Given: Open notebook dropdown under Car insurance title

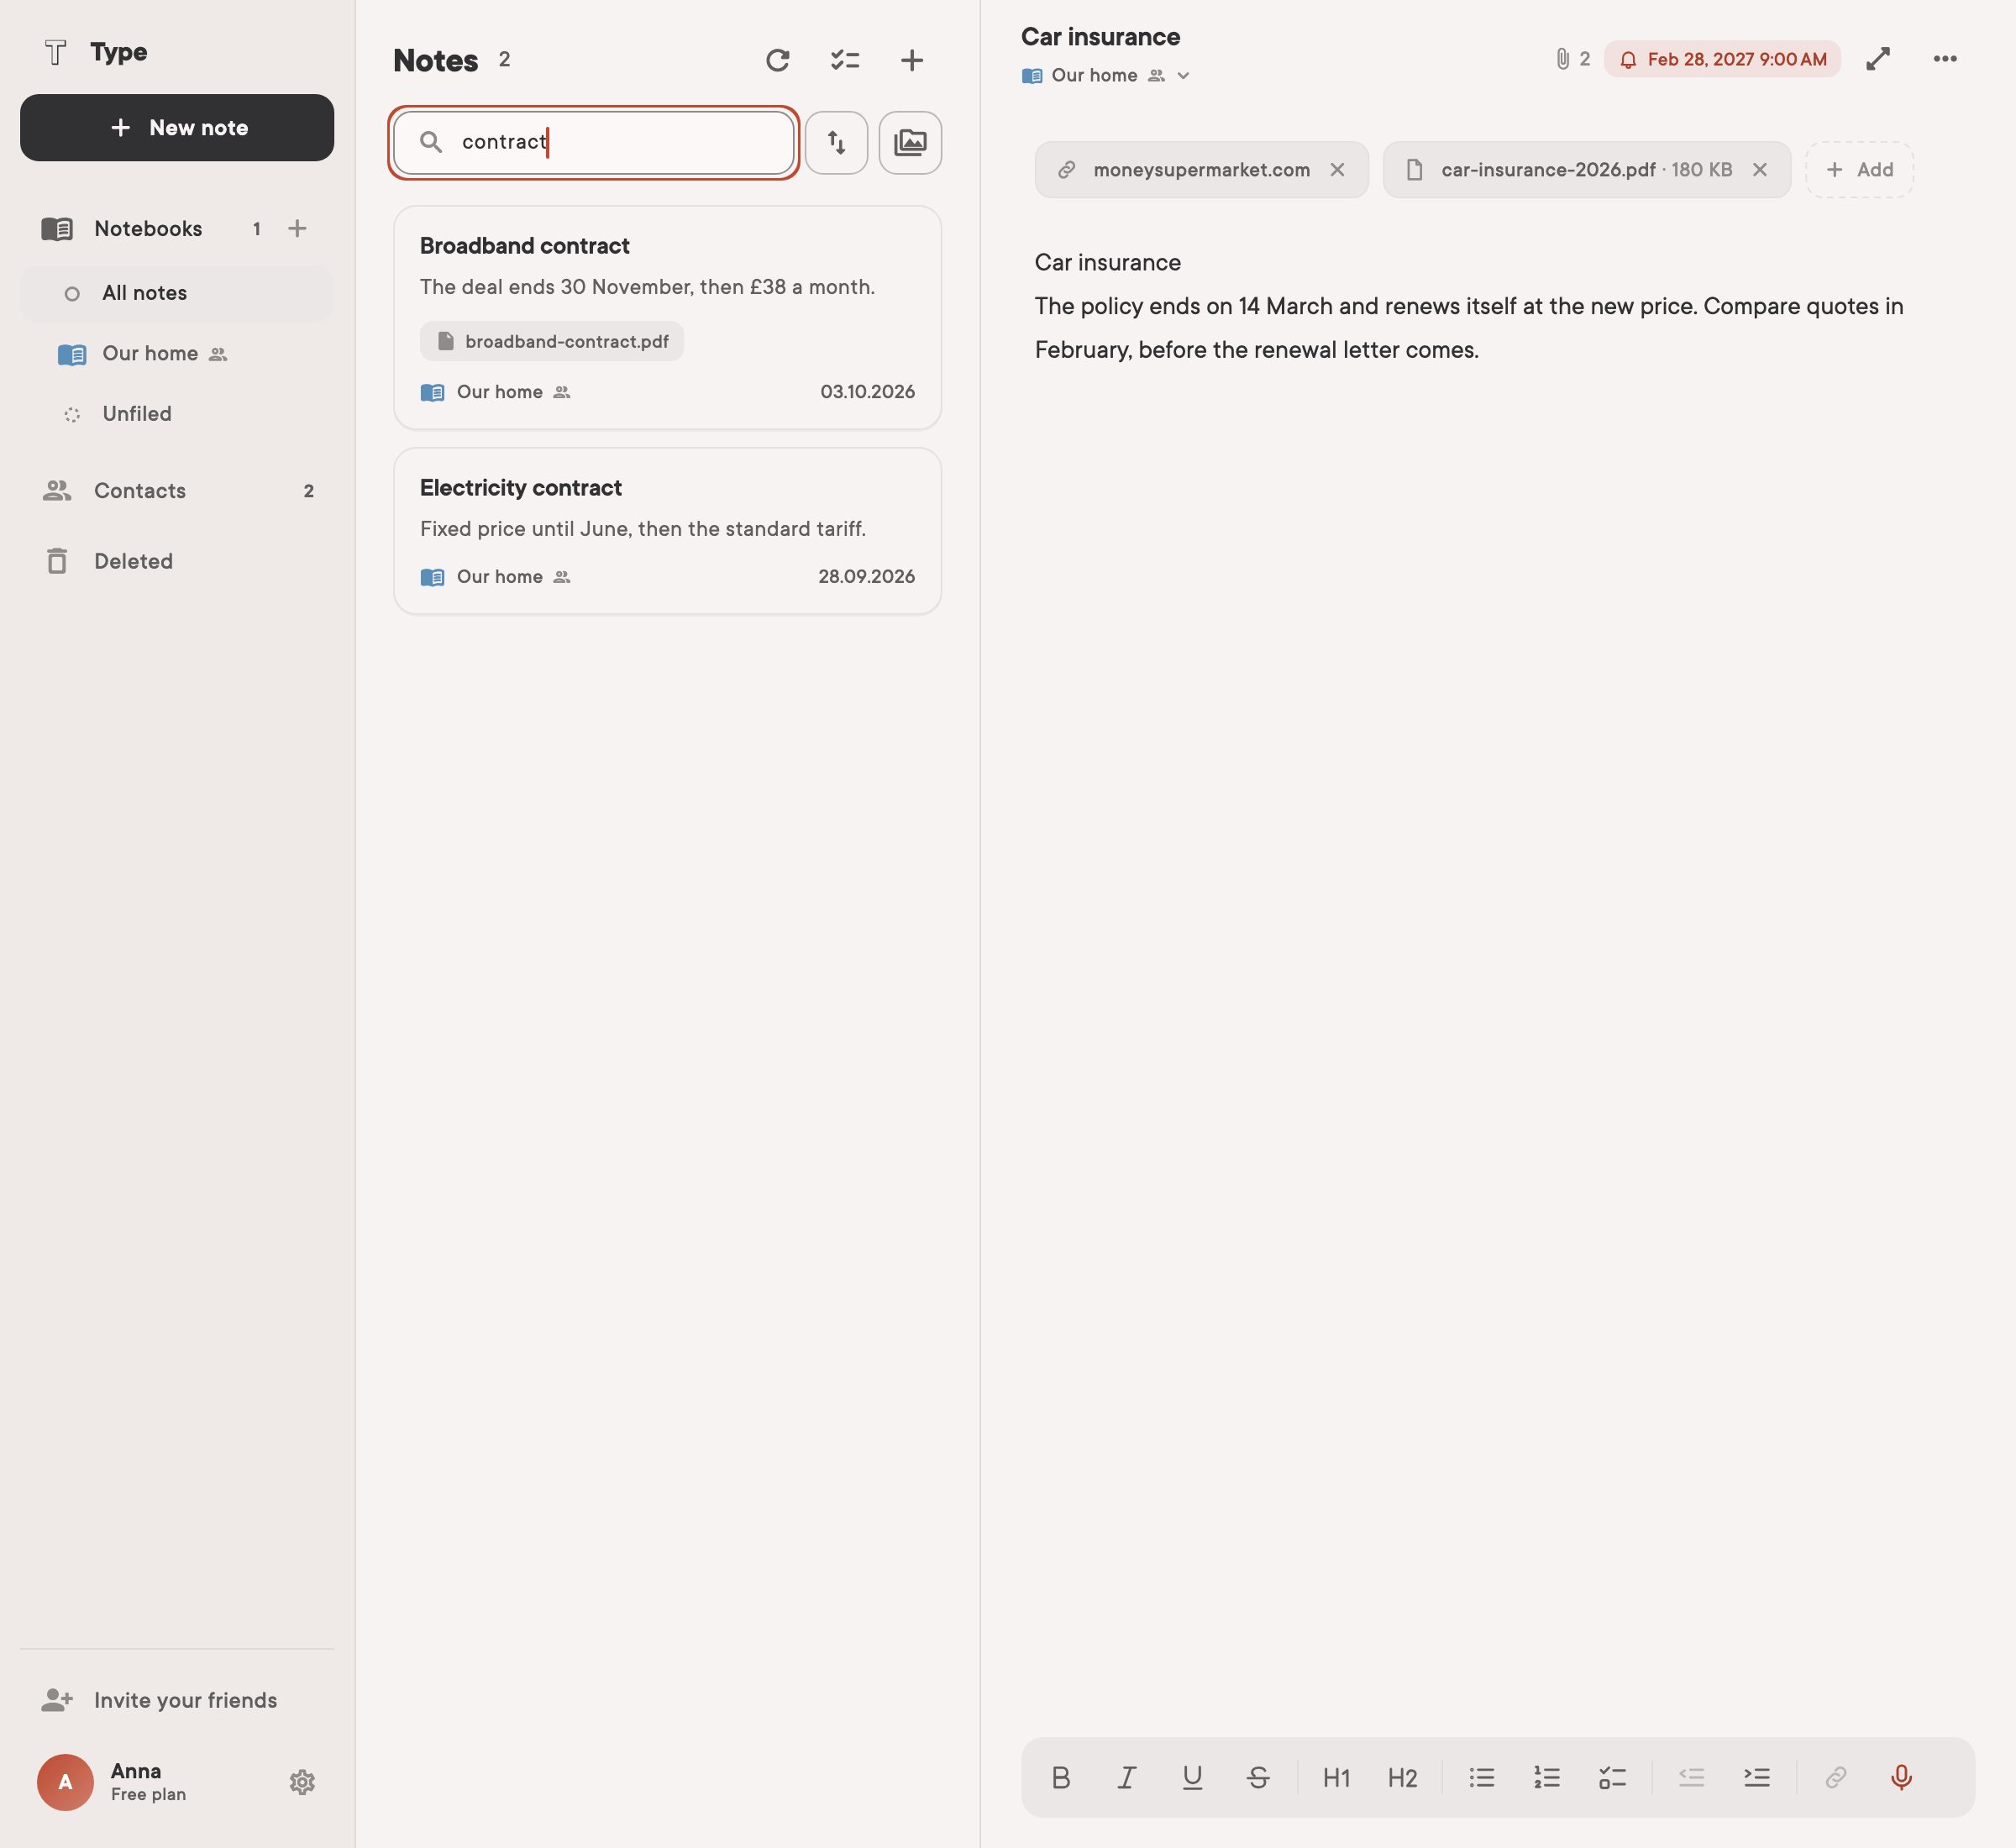Looking at the screenshot, I should click(x=1105, y=75).
